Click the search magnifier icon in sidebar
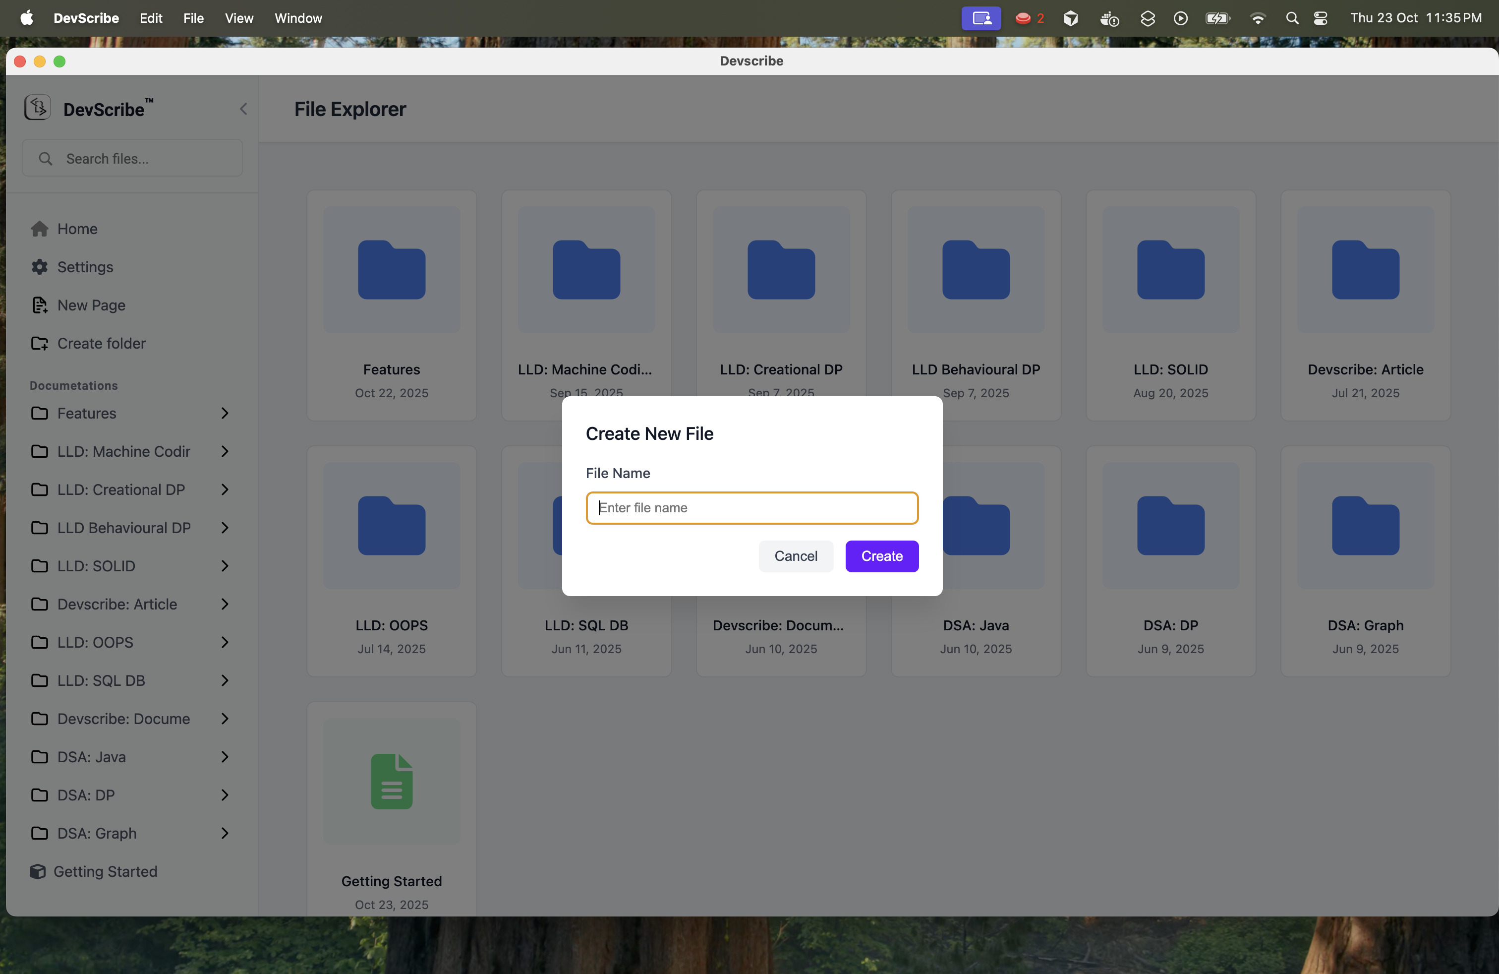 pos(45,159)
